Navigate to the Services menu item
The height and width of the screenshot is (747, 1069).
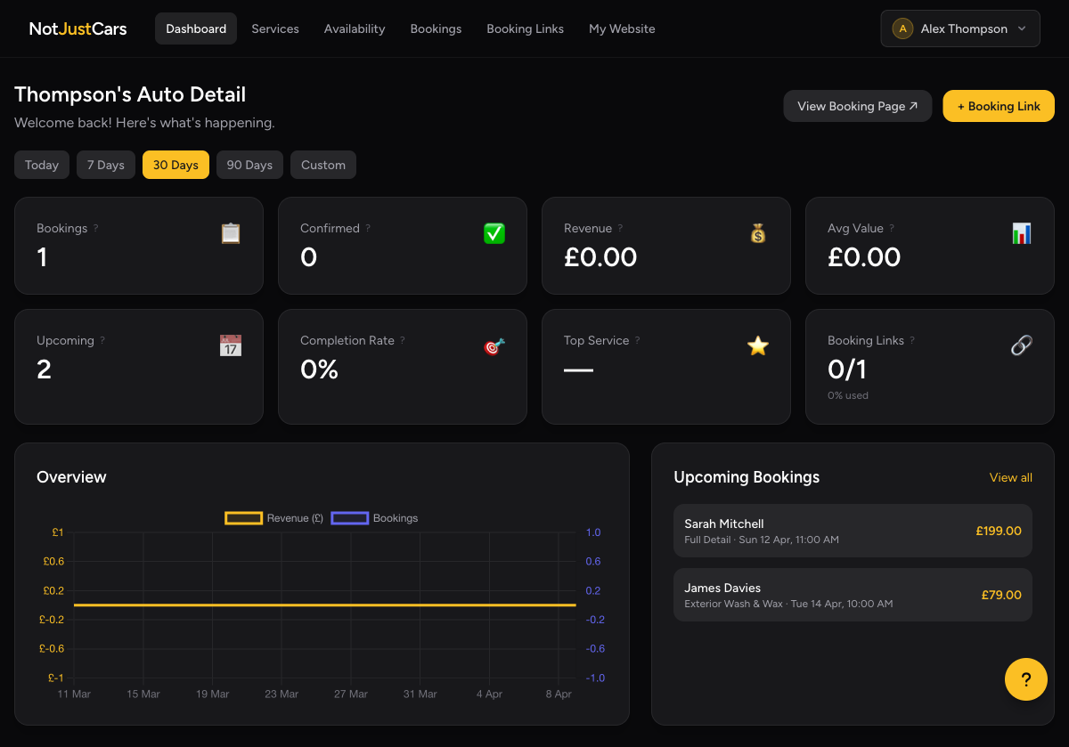coord(274,28)
